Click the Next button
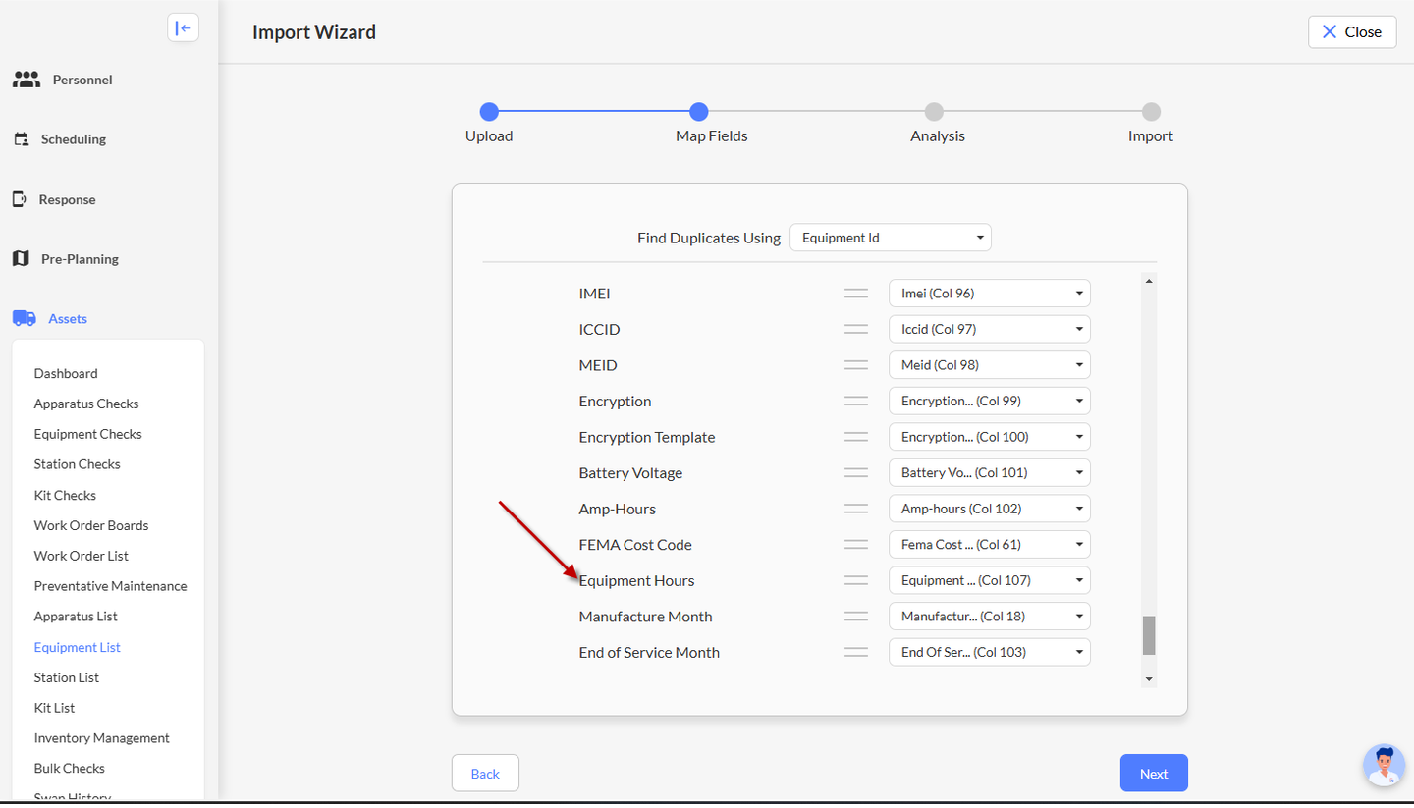 pyautogui.click(x=1154, y=774)
